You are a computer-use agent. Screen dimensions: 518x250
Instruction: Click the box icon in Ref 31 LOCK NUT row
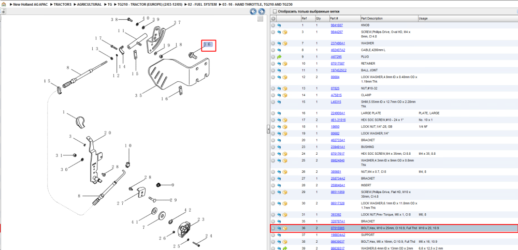click(x=284, y=215)
